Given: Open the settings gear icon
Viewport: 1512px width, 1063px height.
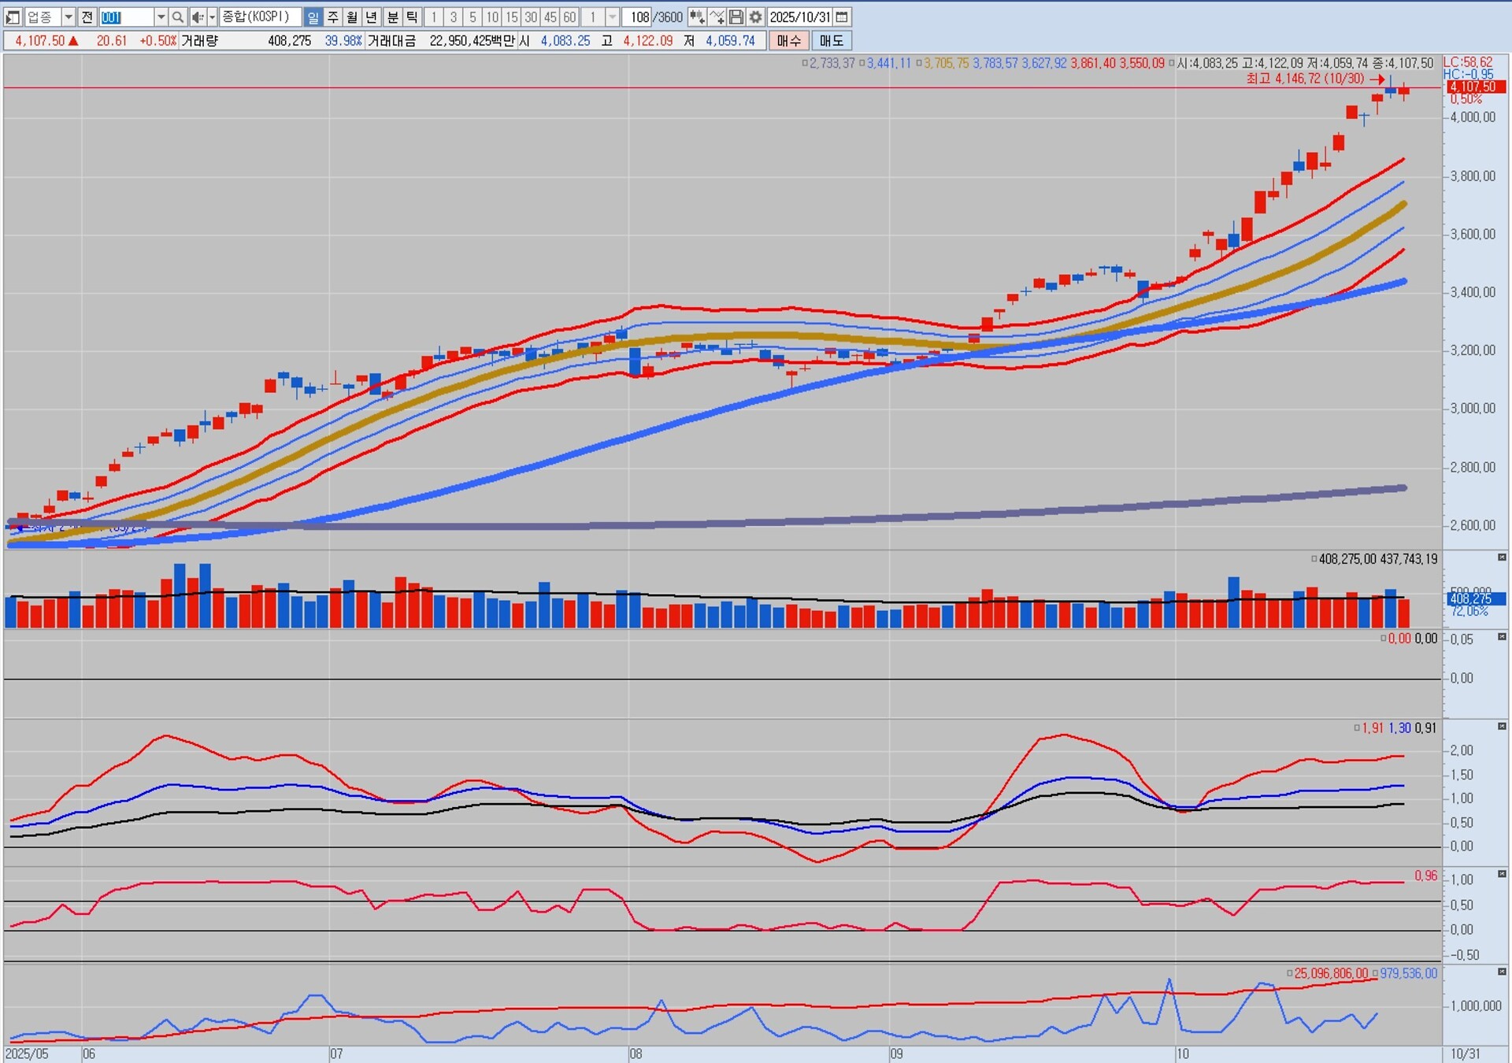Looking at the screenshot, I should coord(755,17).
